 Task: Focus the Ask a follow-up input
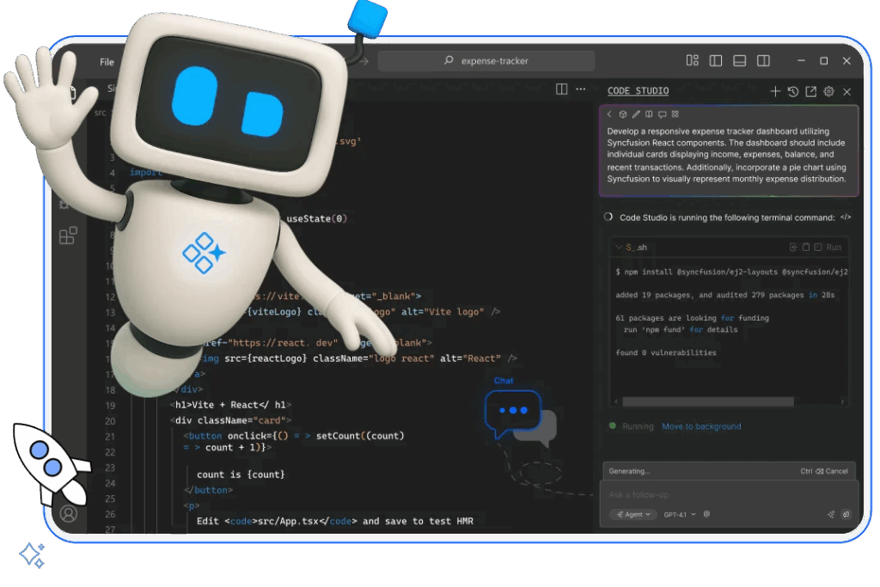tap(729, 495)
